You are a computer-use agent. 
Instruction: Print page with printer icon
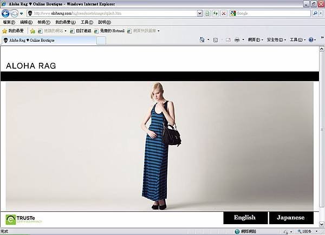pyautogui.click(x=237, y=40)
